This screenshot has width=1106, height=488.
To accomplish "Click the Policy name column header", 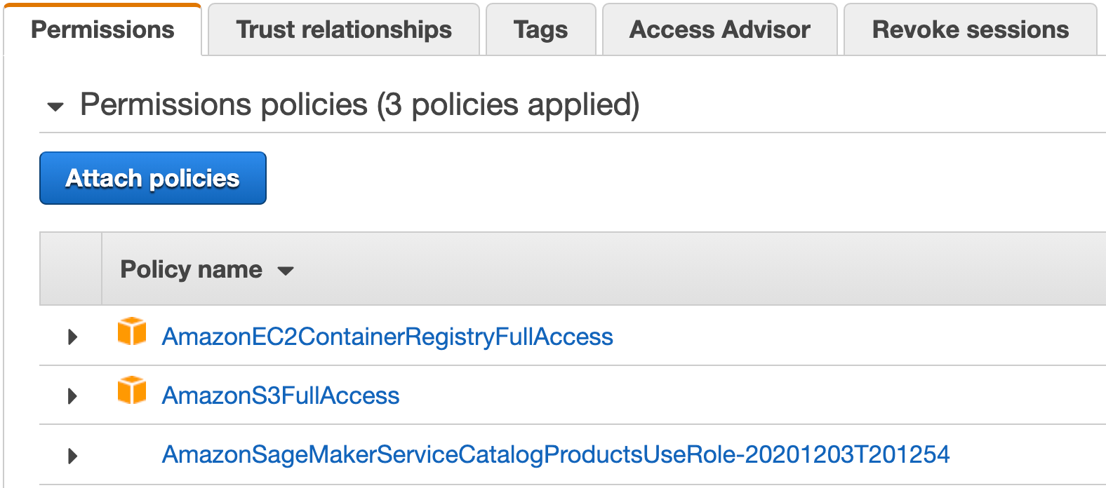I will (191, 269).
